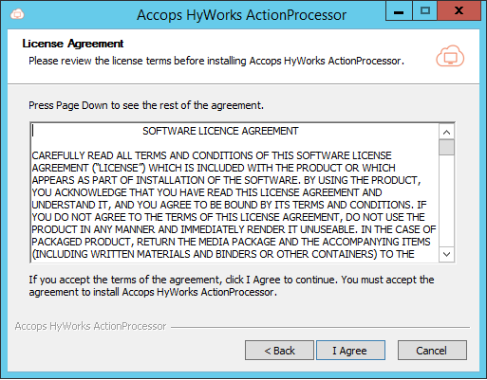
Task: Click the 'Please review the license terms' subtitle
Action: click(216, 61)
